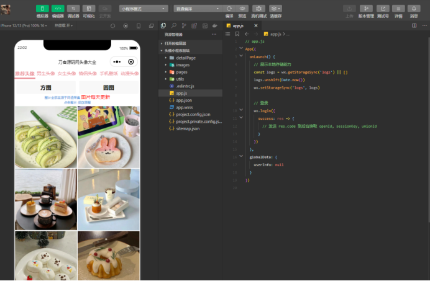Open the mini program mode dropdown
Viewport: 430px width, 281px height.
pos(144,9)
